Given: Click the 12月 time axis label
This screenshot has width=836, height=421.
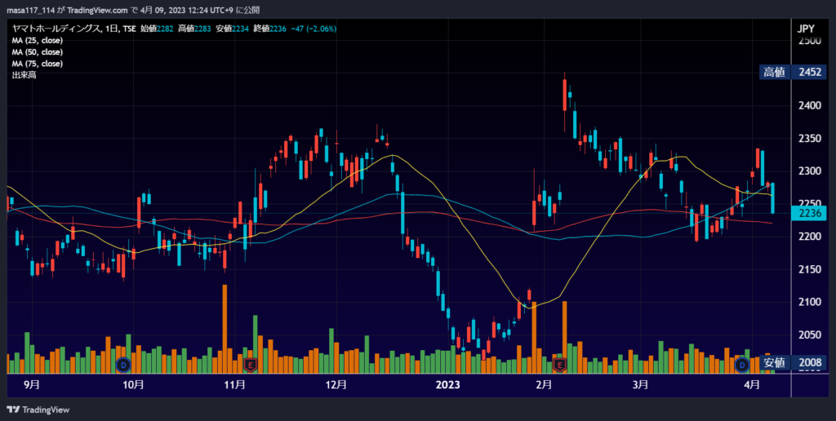Looking at the screenshot, I should [336, 385].
